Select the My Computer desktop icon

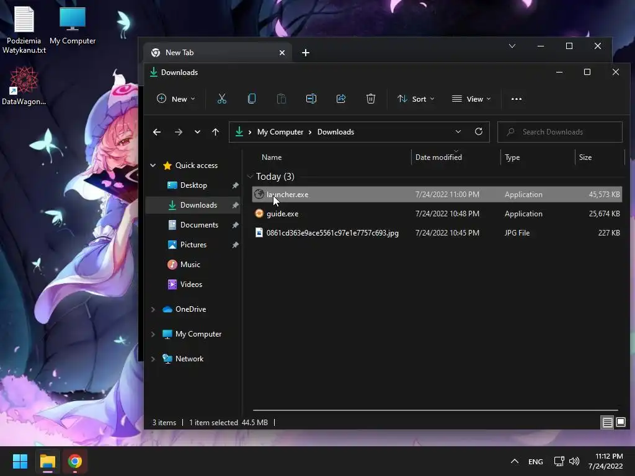(x=73, y=26)
